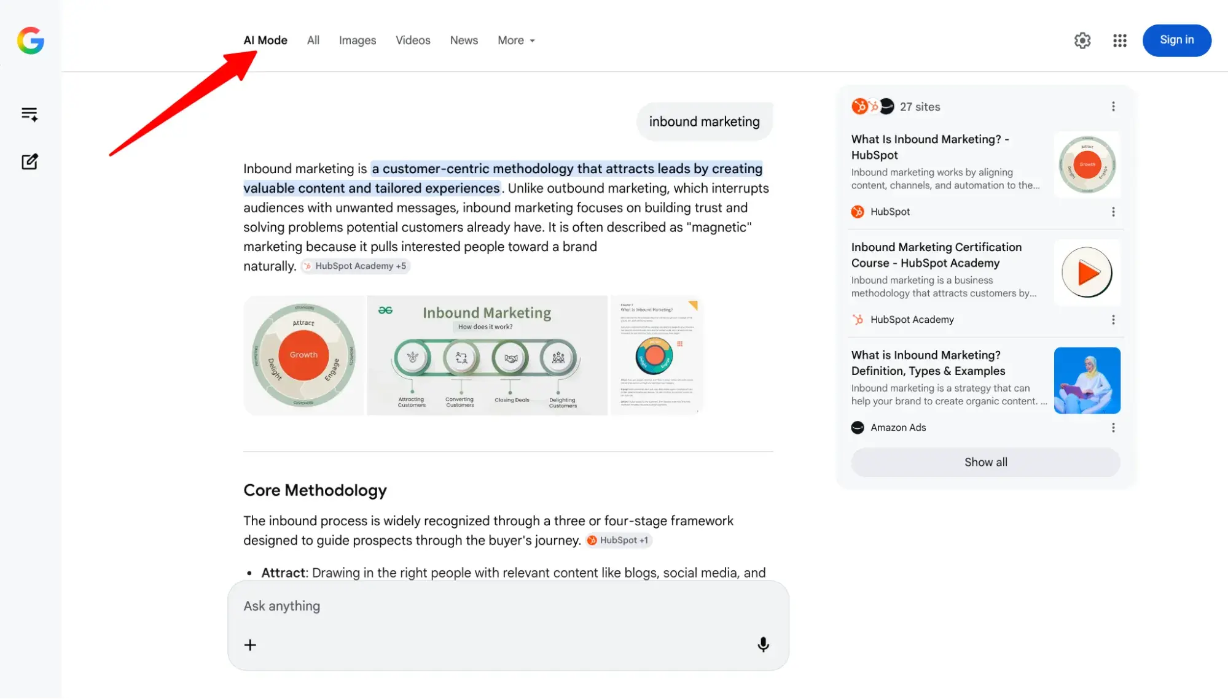The height and width of the screenshot is (699, 1228).
Task: Click the Show all button
Action: click(x=985, y=462)
